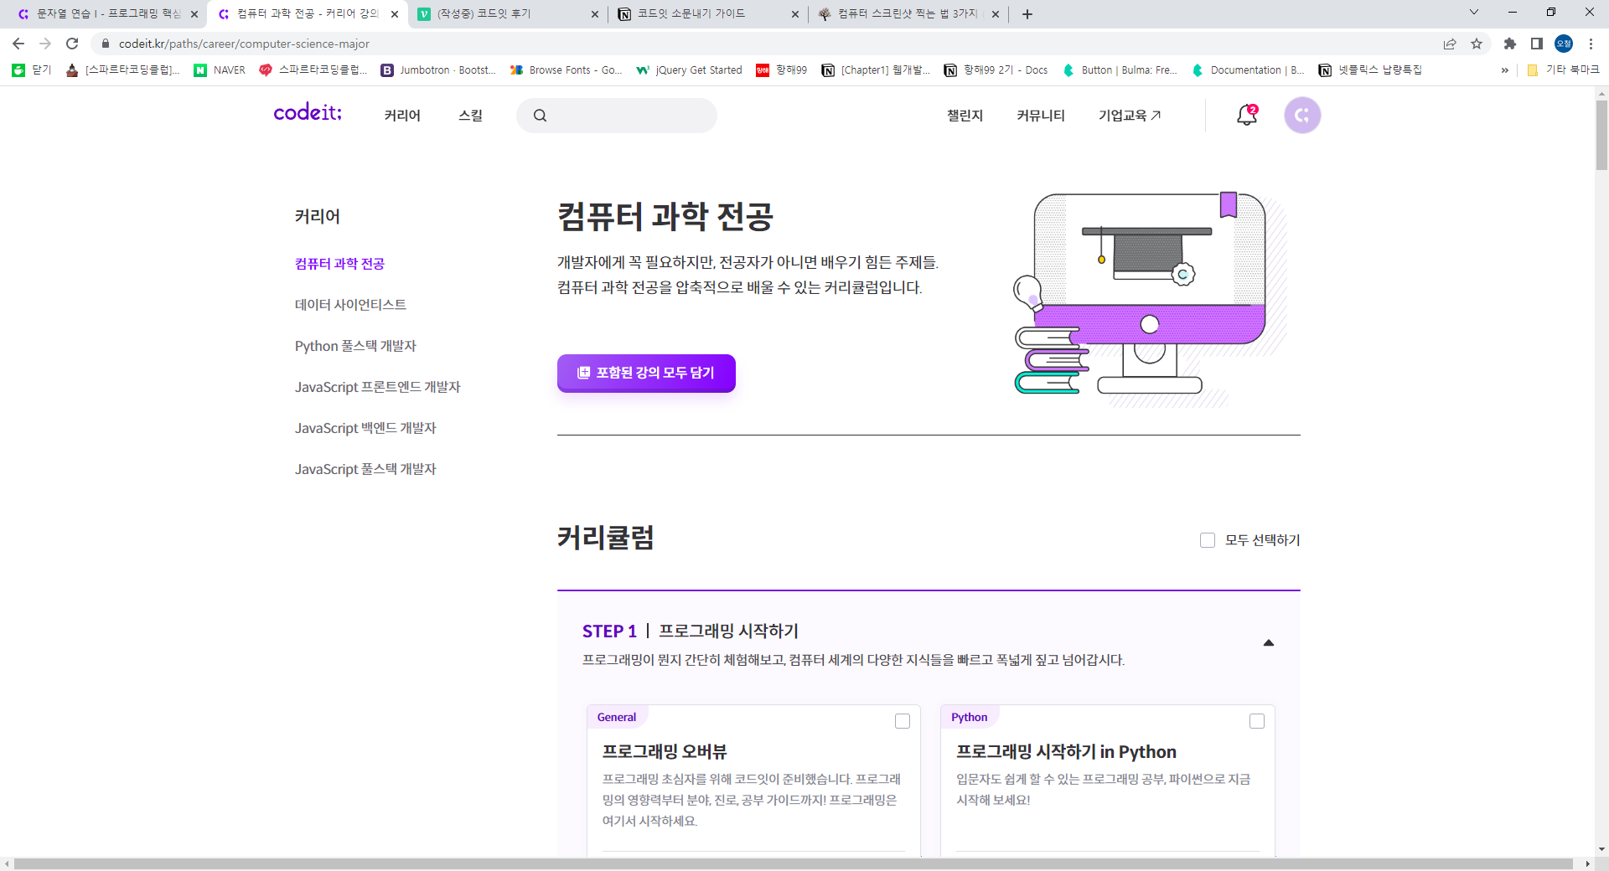
Task: Reload the current page
Action: 72,44
